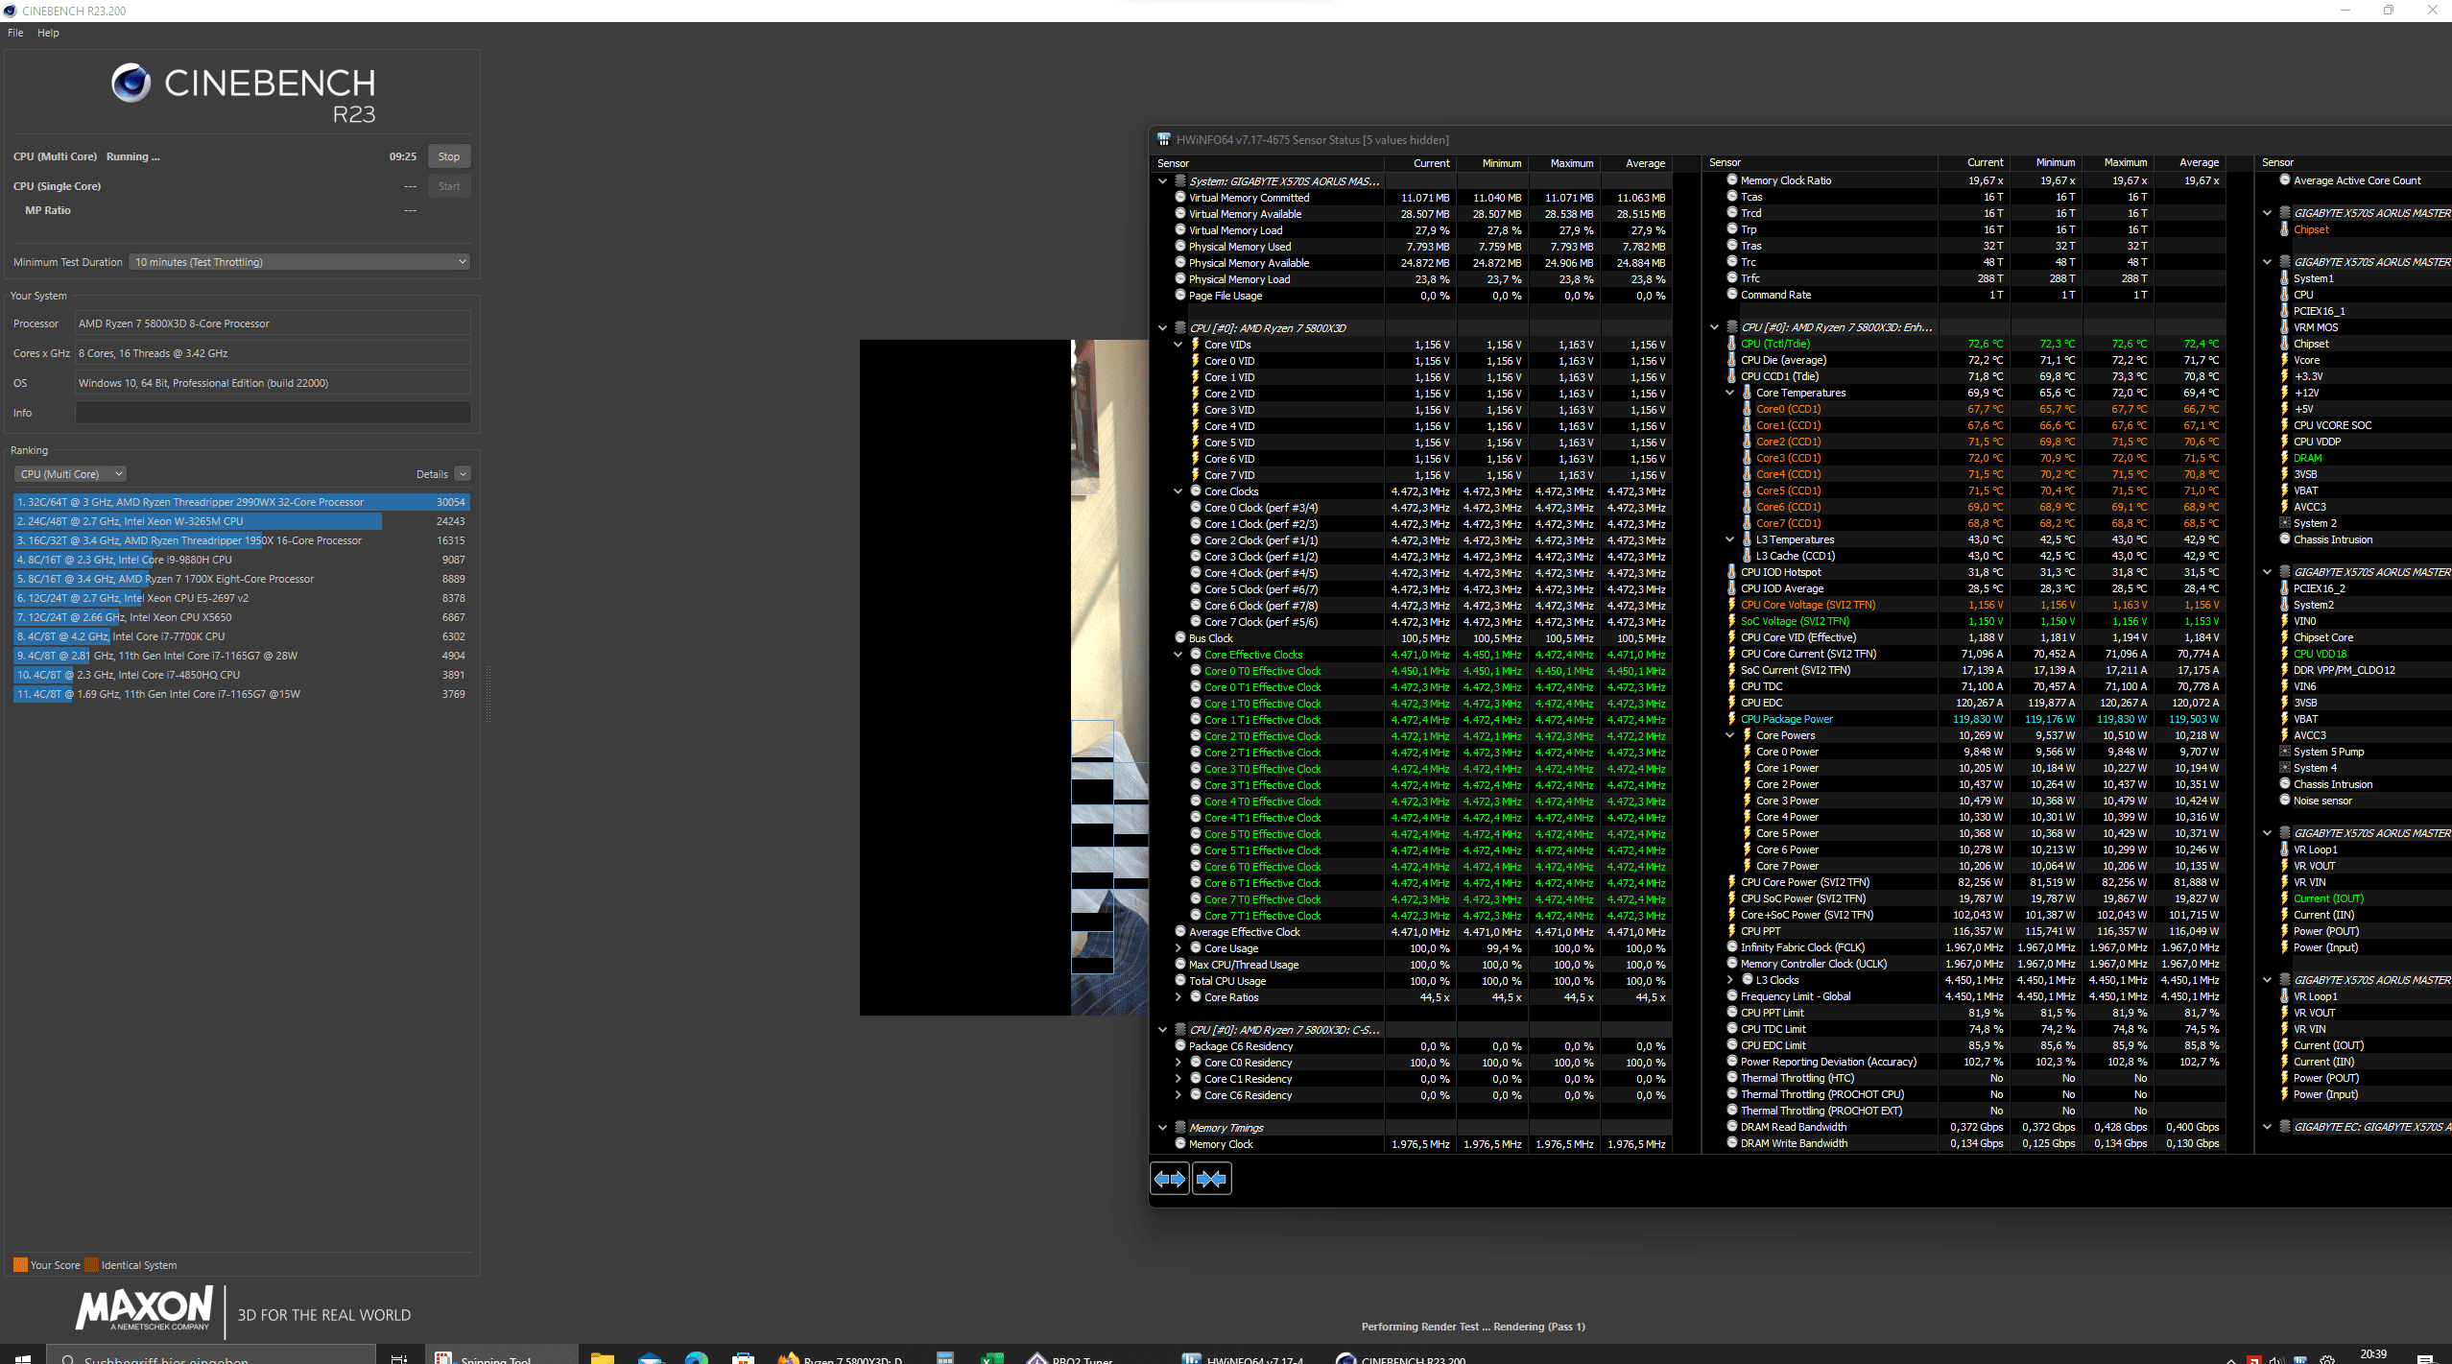Viewport: 2452px width, 1364px height.
Task: Click the CPU Package Power current value
Action: [x=1977, y=719]
